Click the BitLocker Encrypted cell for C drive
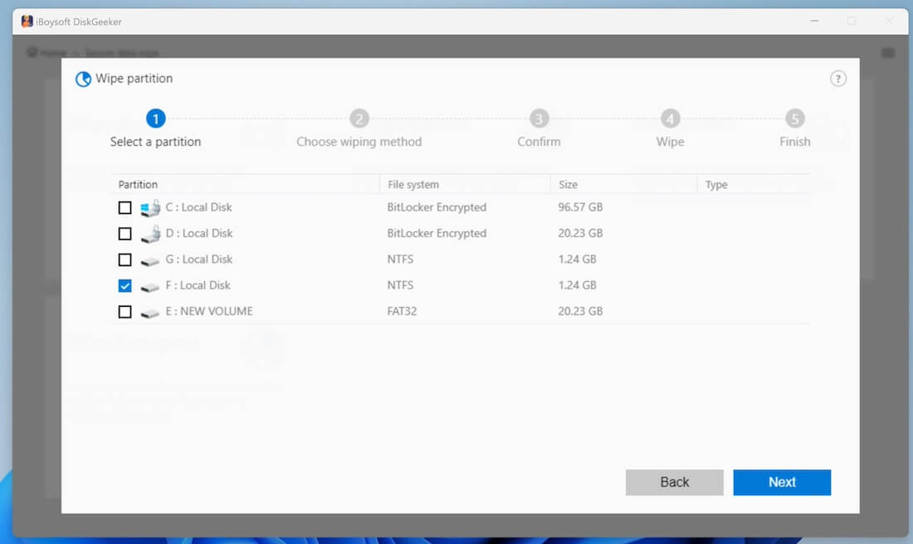 [437, 207]
